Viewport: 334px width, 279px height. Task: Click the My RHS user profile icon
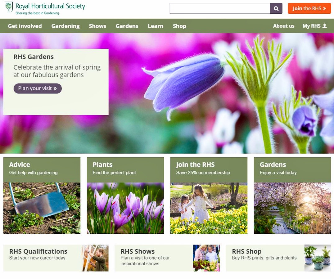coord(324,26)
